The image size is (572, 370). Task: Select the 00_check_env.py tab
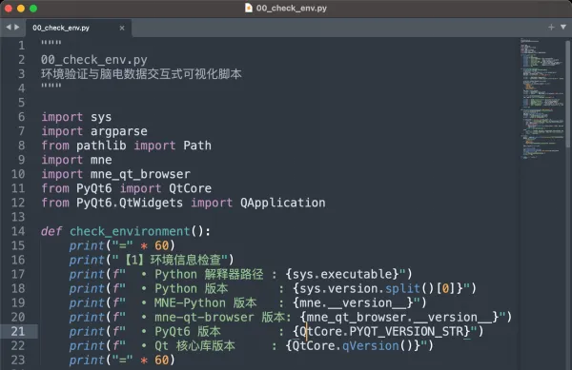click(x=78, y=28)
